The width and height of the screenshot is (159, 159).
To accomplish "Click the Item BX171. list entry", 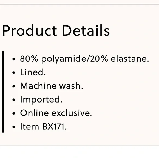I will (x=43, y=127).
